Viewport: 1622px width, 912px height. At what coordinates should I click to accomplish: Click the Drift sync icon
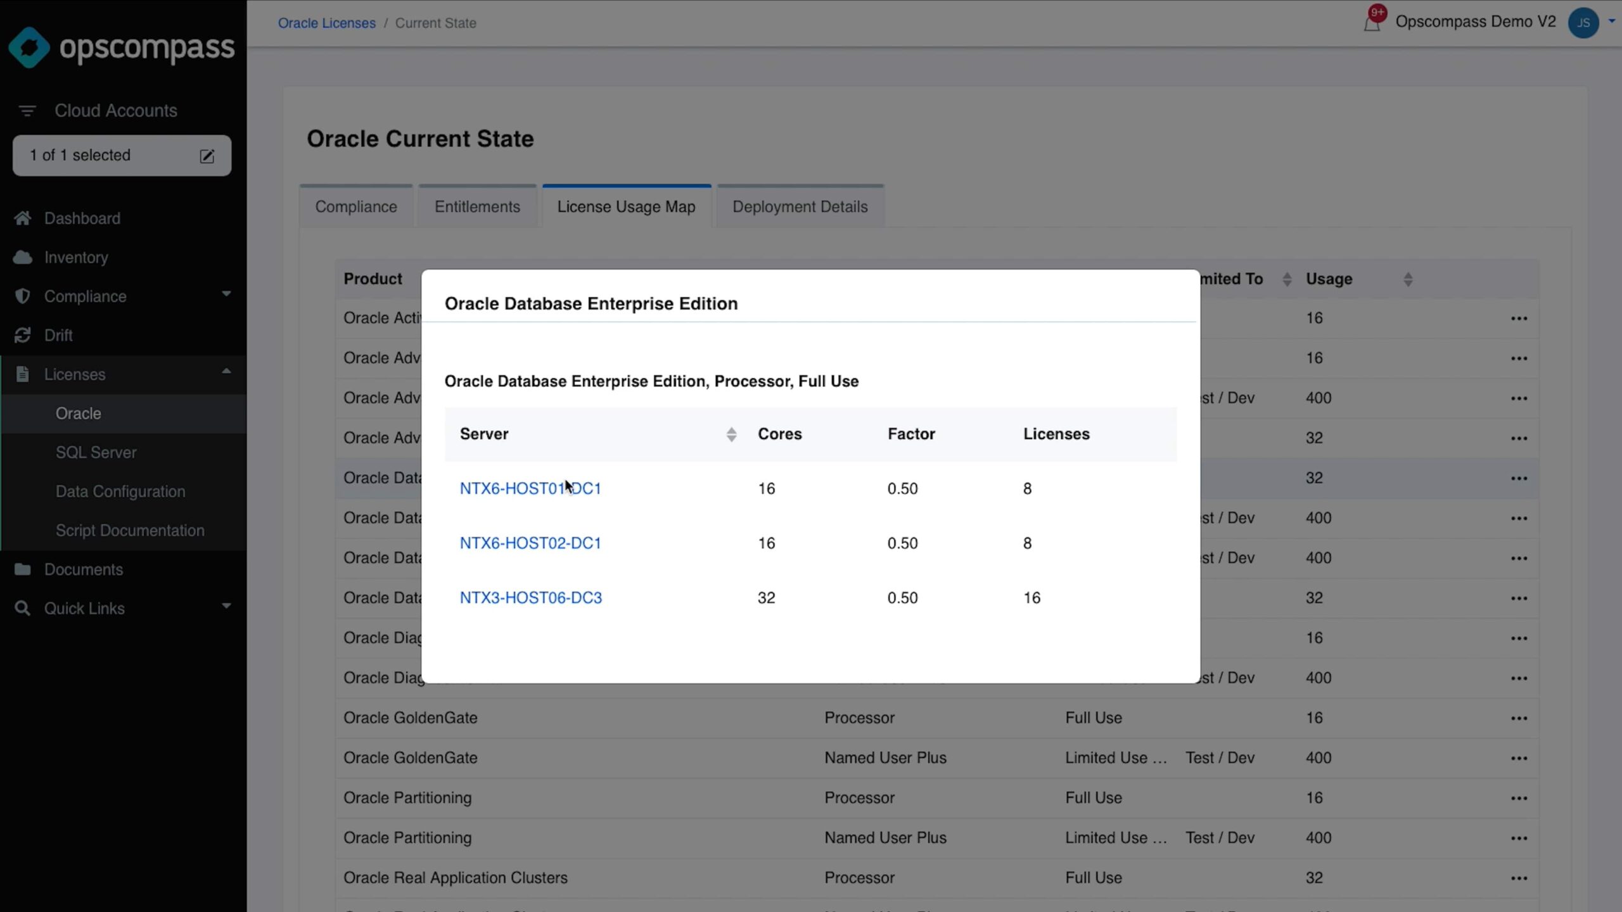point(23,335)
